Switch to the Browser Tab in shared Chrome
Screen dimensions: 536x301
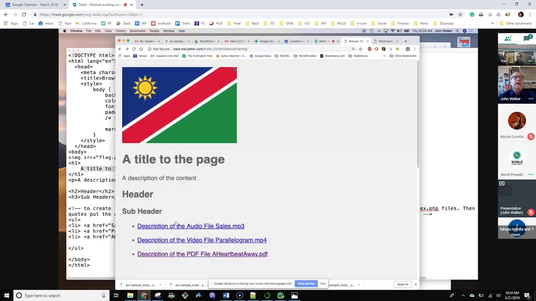[356, 41]
